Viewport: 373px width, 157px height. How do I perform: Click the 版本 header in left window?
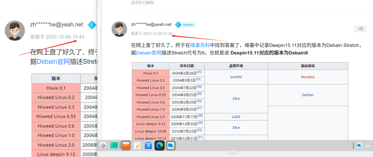coord(56,79)
